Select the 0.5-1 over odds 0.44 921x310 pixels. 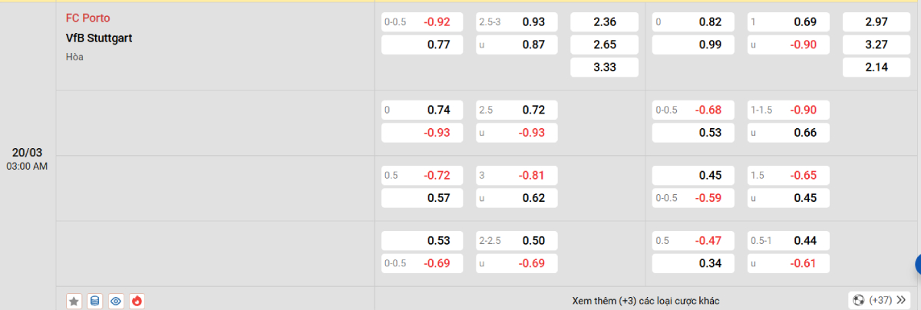pyautogui.click(x=787, y=241)
